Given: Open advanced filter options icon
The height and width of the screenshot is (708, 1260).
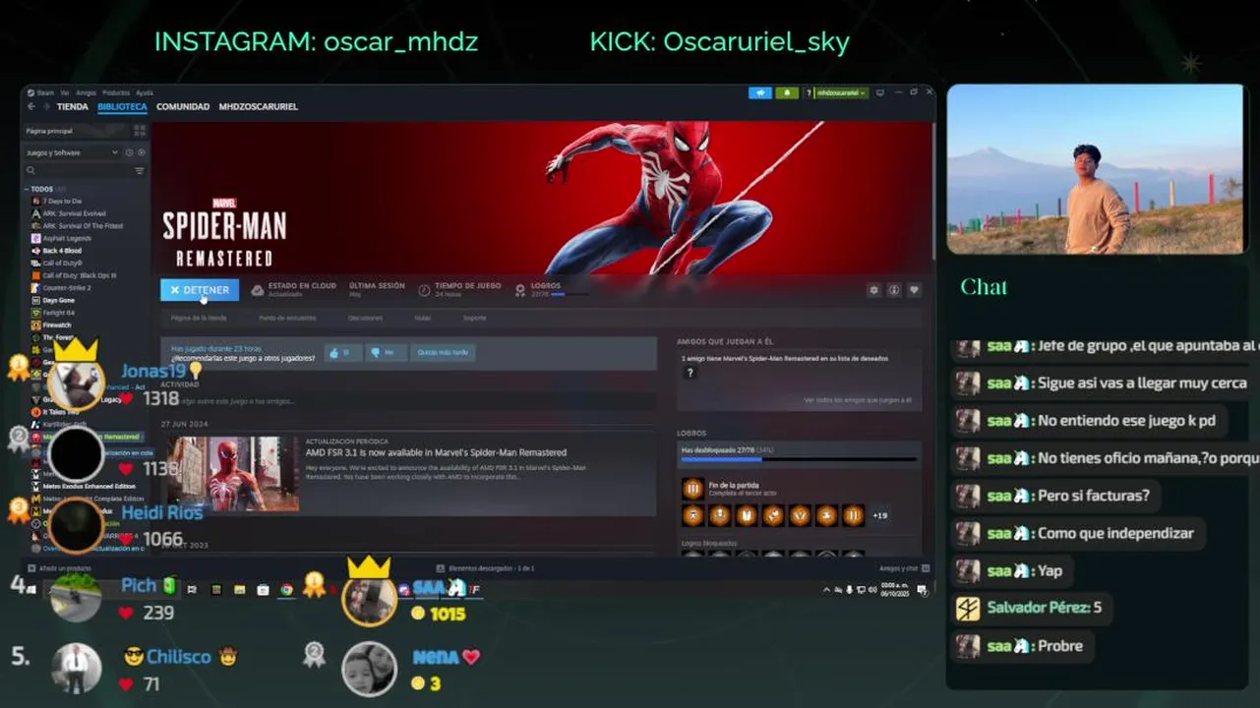Looking at the screenshot, I should tap(140, 170).
